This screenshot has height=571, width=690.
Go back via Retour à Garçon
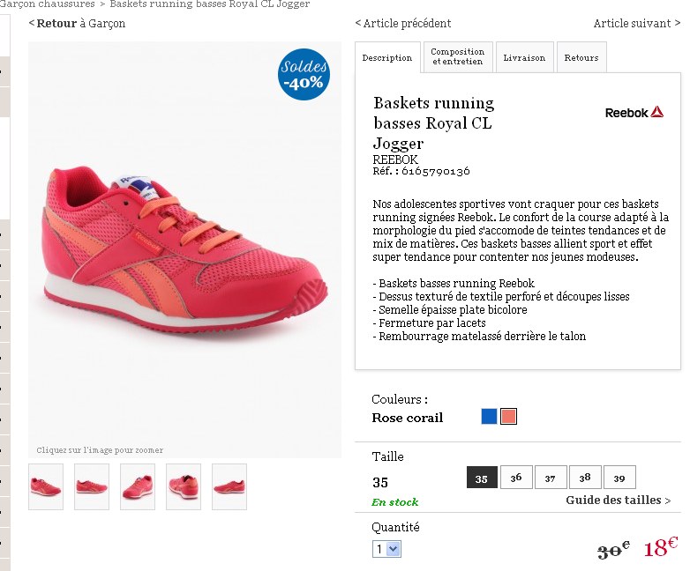pos(77,24)
